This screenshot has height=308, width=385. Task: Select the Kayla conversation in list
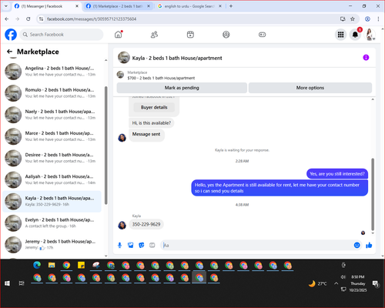52,201
